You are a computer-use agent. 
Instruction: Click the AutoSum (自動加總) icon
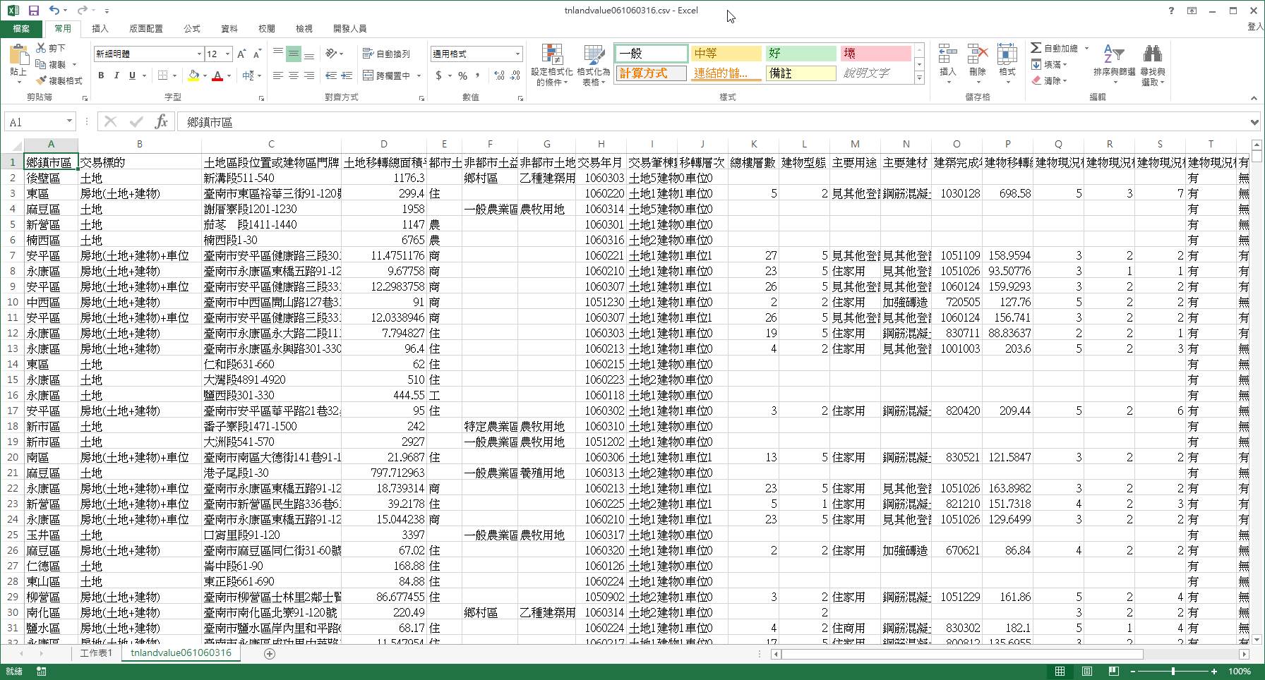pyautogui.click(x=1036, y=48)
